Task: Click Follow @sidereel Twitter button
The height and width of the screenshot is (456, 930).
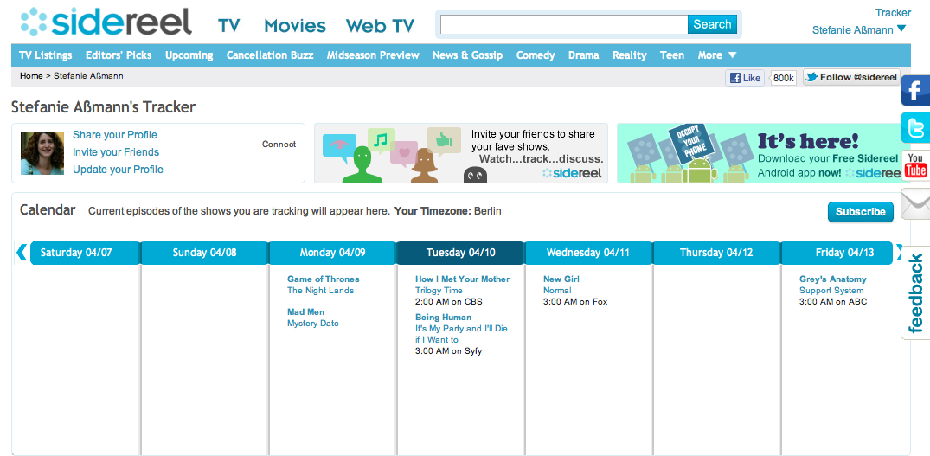Action: pos(851,77)
